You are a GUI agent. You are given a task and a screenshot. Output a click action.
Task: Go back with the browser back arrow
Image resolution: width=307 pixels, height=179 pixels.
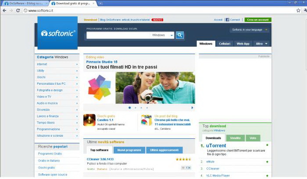(4, 10)
